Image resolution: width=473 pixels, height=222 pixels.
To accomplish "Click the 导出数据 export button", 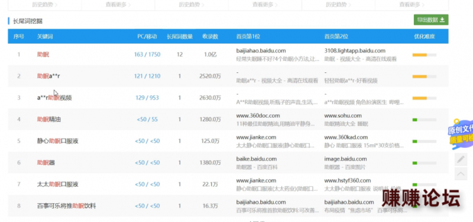I will point(431,20).
